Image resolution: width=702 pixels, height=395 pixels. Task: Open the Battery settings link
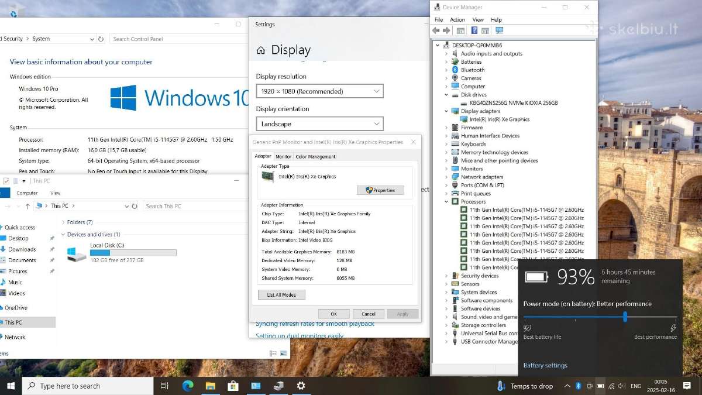545,365
